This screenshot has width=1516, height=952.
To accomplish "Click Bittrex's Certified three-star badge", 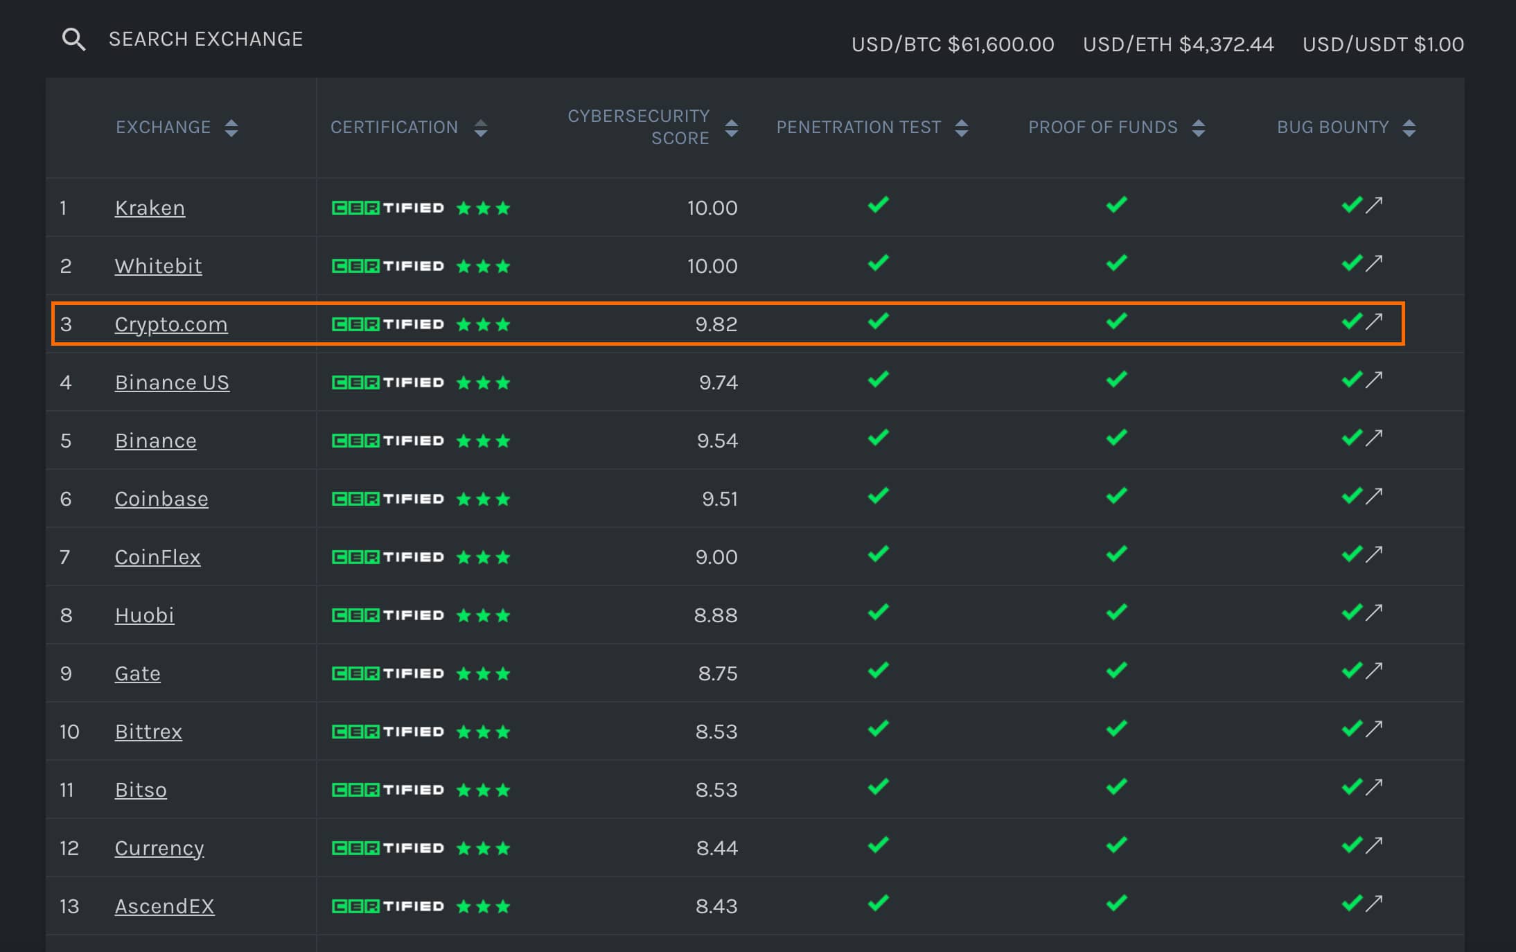I will point(421,732).
